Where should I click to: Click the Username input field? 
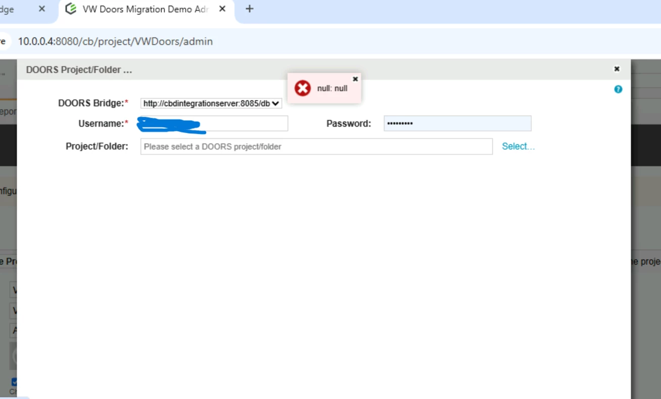click(x=214, y=123)
